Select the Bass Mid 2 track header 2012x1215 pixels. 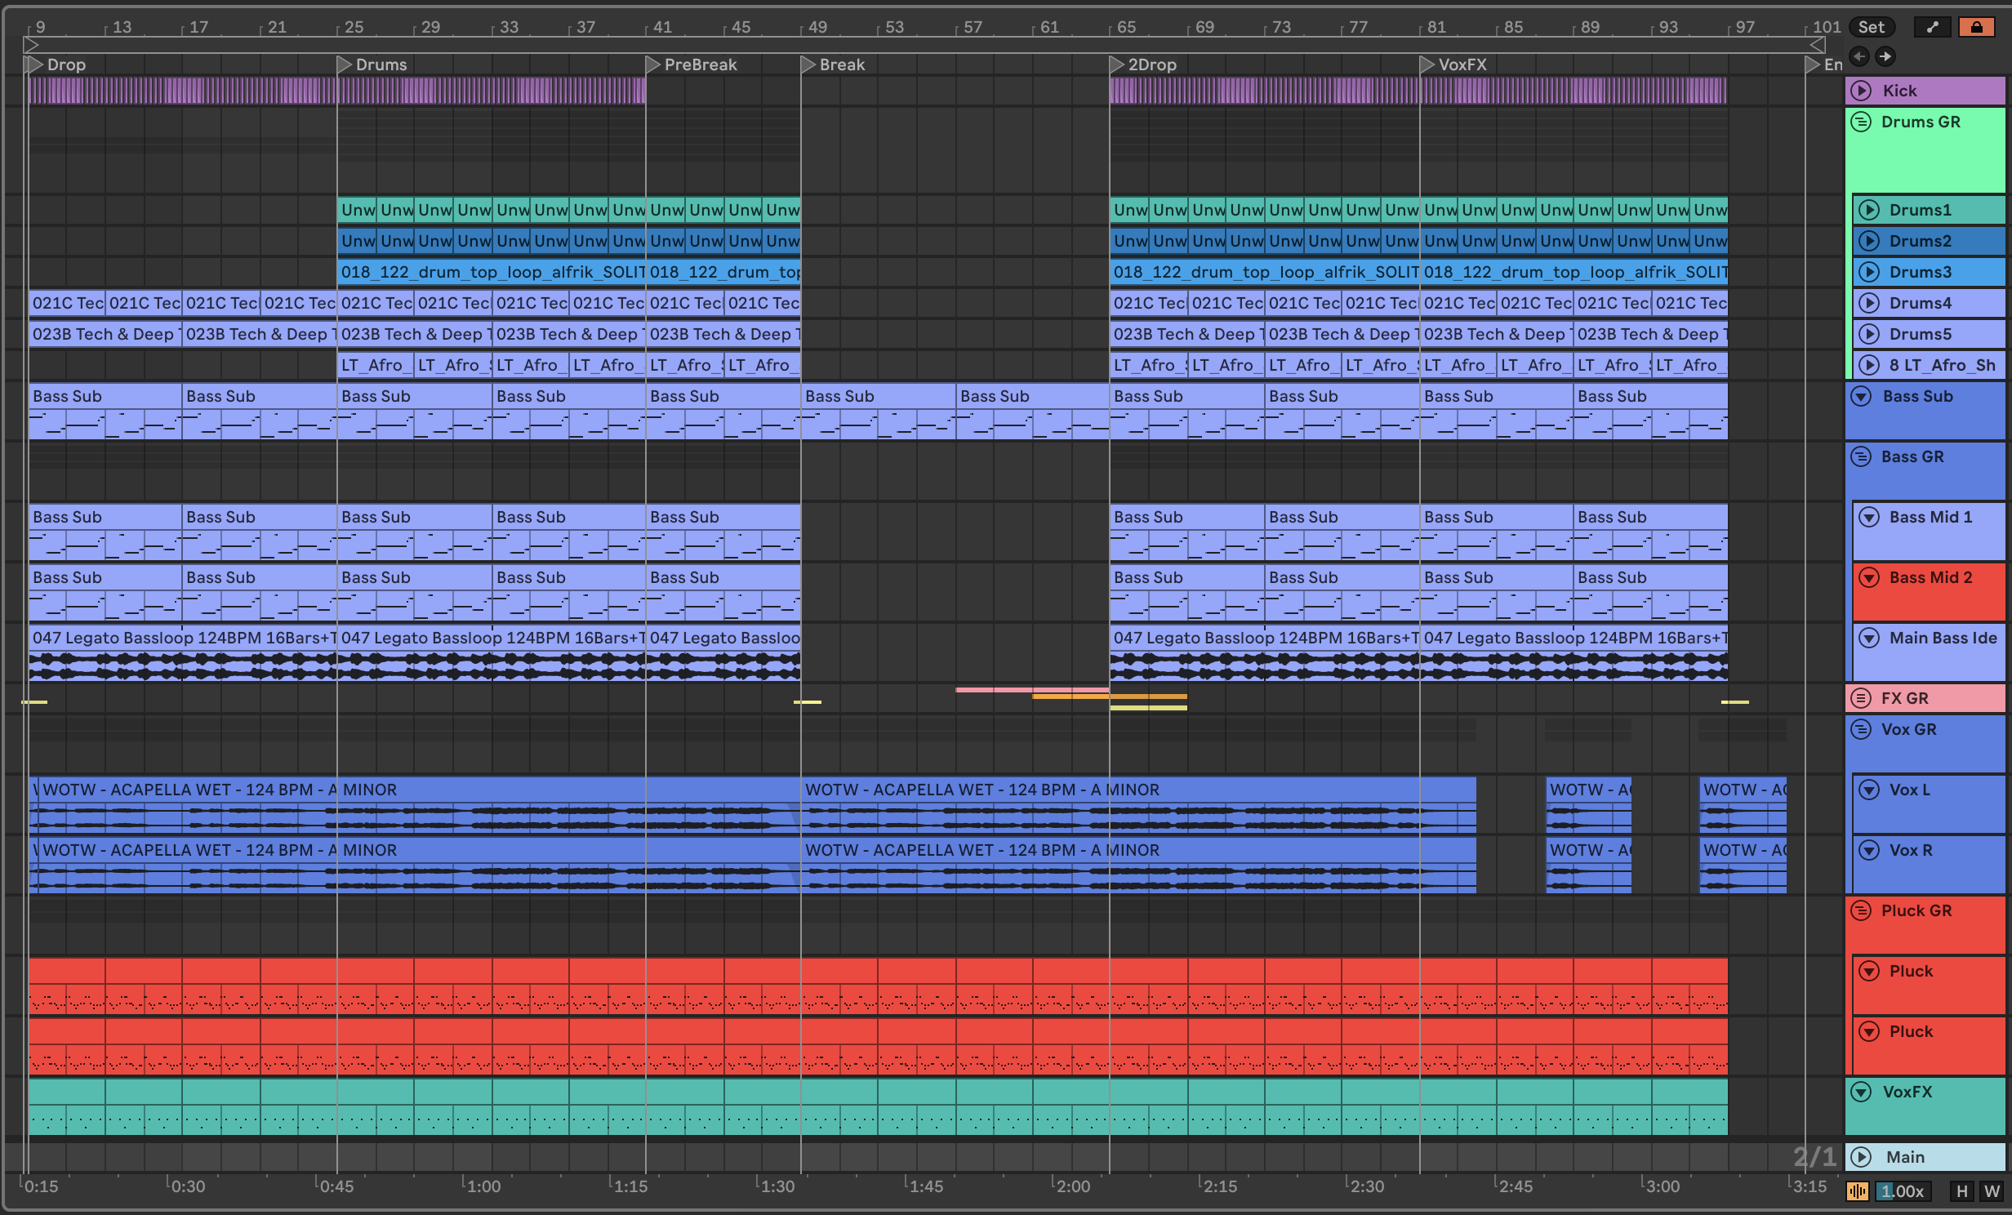click(1930, 578)
